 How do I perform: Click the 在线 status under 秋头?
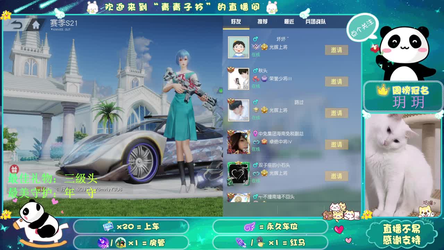coord(256,86)
